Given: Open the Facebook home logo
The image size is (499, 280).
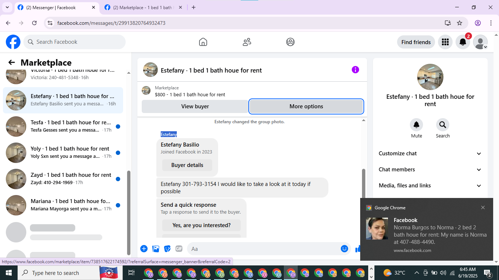Looking at the screenshot, I should 13,42.
